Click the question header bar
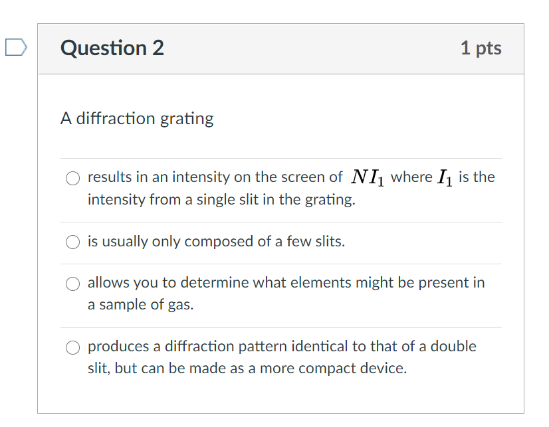Viewport: 549px width, 427px height. point(279,48)
